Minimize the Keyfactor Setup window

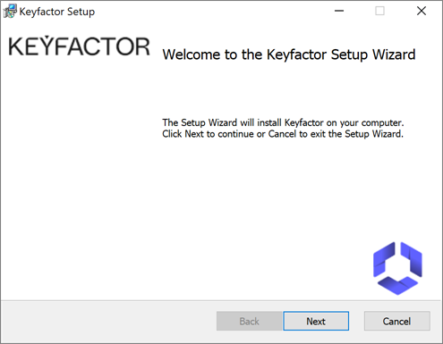pyautogui.click(x=339, y=11)
